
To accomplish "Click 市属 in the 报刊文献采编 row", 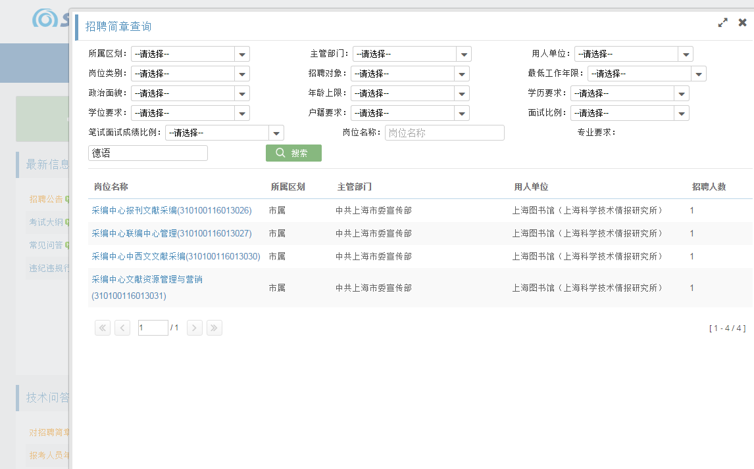I will (277, 210).
